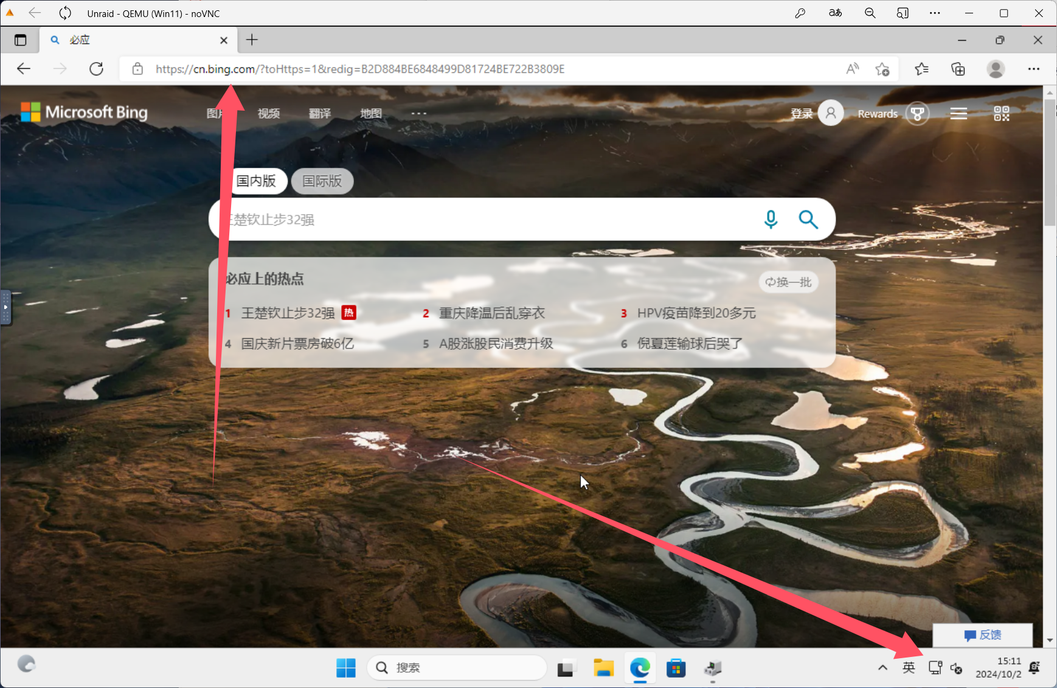Open the Bing QR code icon

point(1001,114)
